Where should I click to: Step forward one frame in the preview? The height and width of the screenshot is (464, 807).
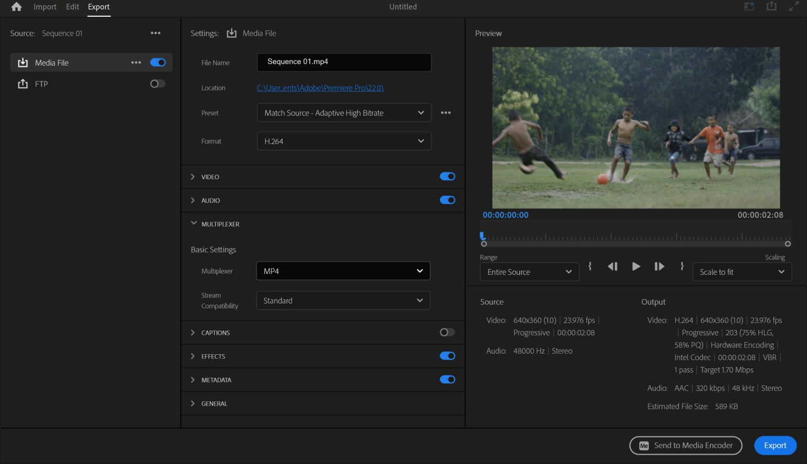pyautogui.click(x=659, y=266)
